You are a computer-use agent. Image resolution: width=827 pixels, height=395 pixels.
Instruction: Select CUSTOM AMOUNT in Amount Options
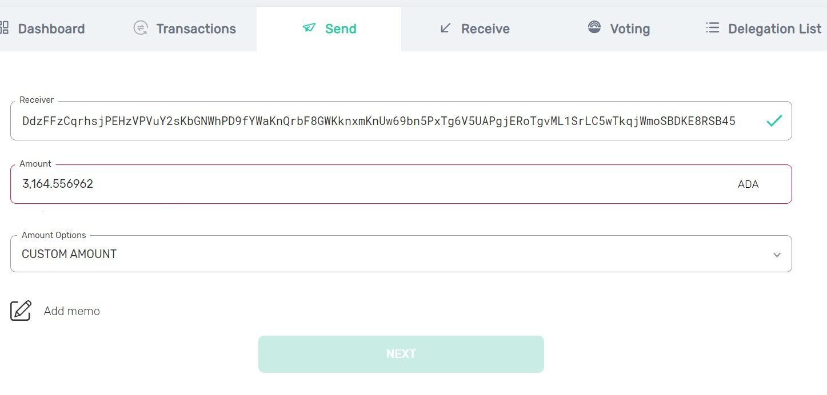click(x=69, y=254)
